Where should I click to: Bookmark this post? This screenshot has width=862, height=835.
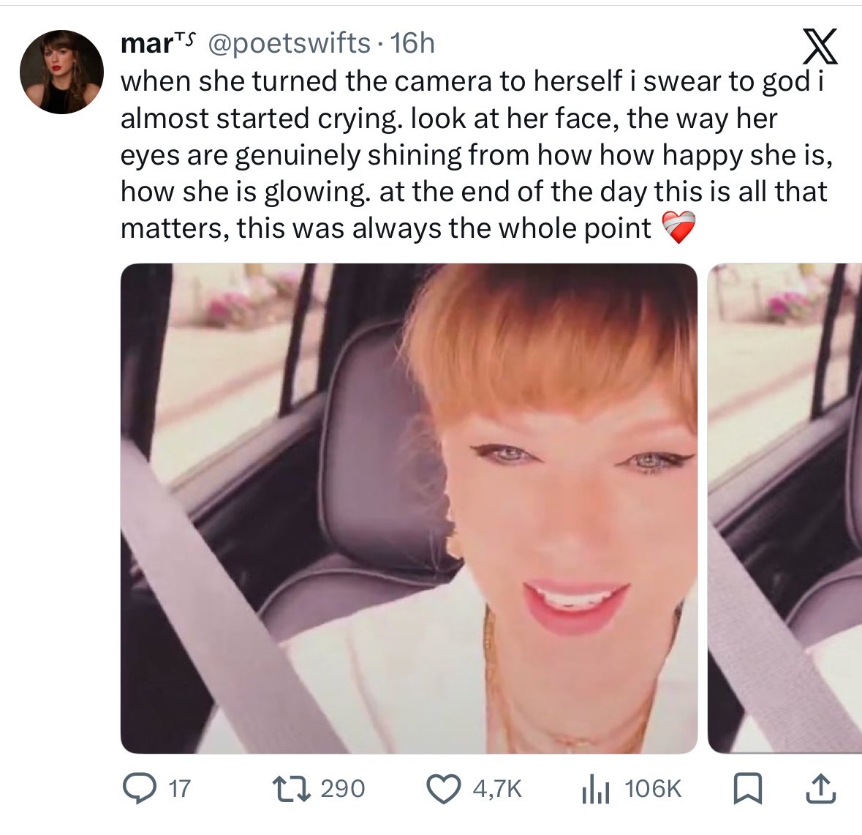(748, 789)
